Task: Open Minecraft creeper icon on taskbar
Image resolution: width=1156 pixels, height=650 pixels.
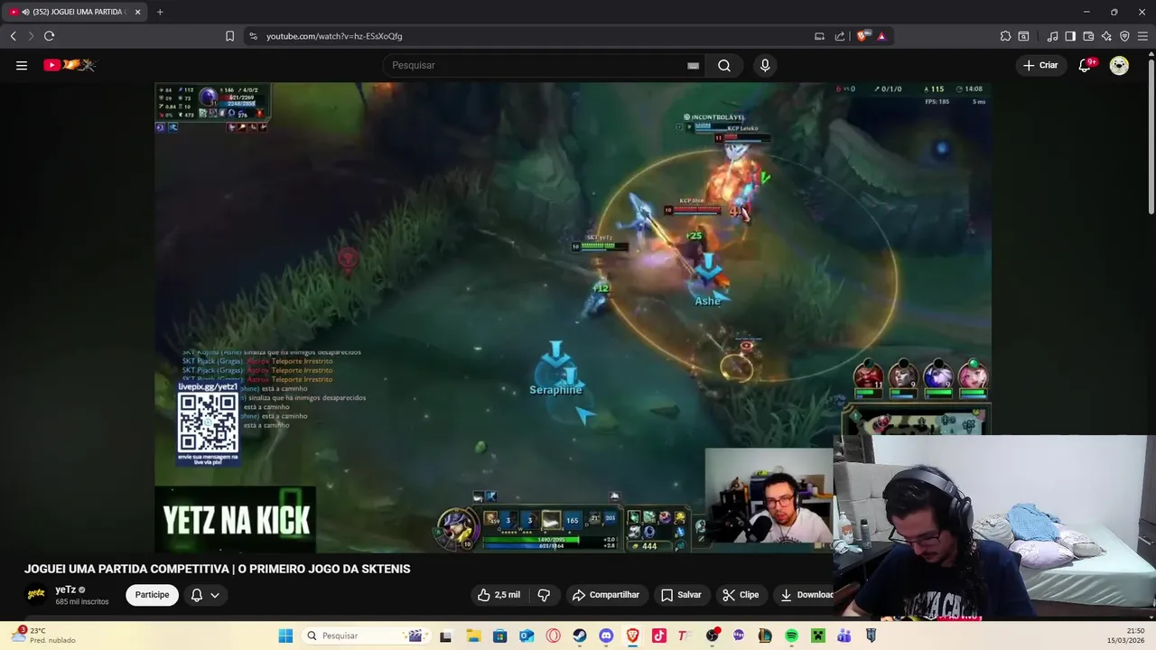Action: (817, 636)
